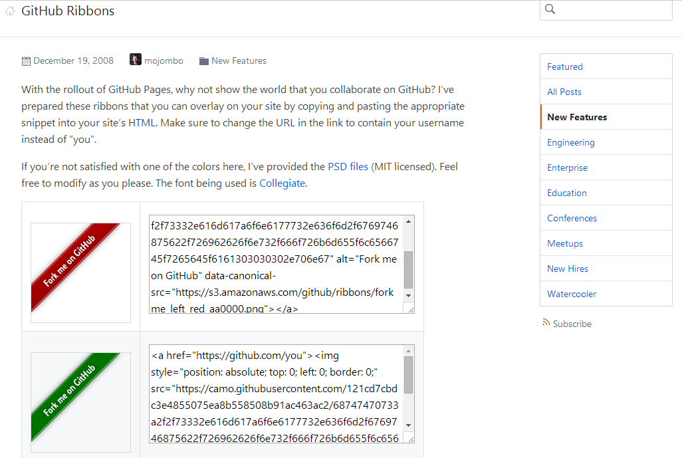Click the down arrow of red ribbon code scrollbar
682x458 pixels.
(408, 296)
